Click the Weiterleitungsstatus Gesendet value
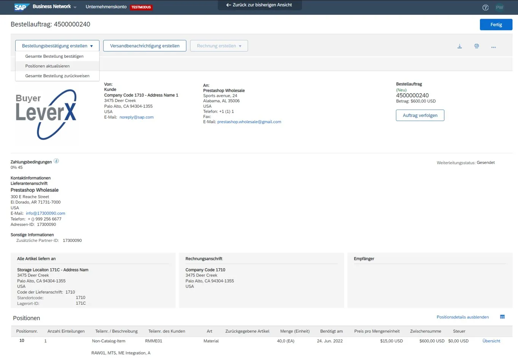518x361 pixels. (486, 163)
